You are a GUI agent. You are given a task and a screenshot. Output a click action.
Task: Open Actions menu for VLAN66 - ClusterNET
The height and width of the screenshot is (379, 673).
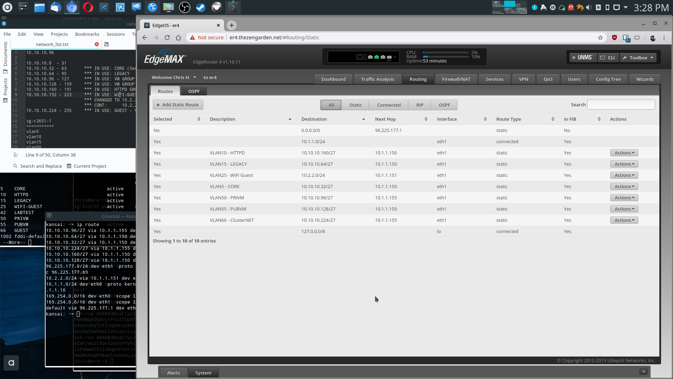pos(624,220)
